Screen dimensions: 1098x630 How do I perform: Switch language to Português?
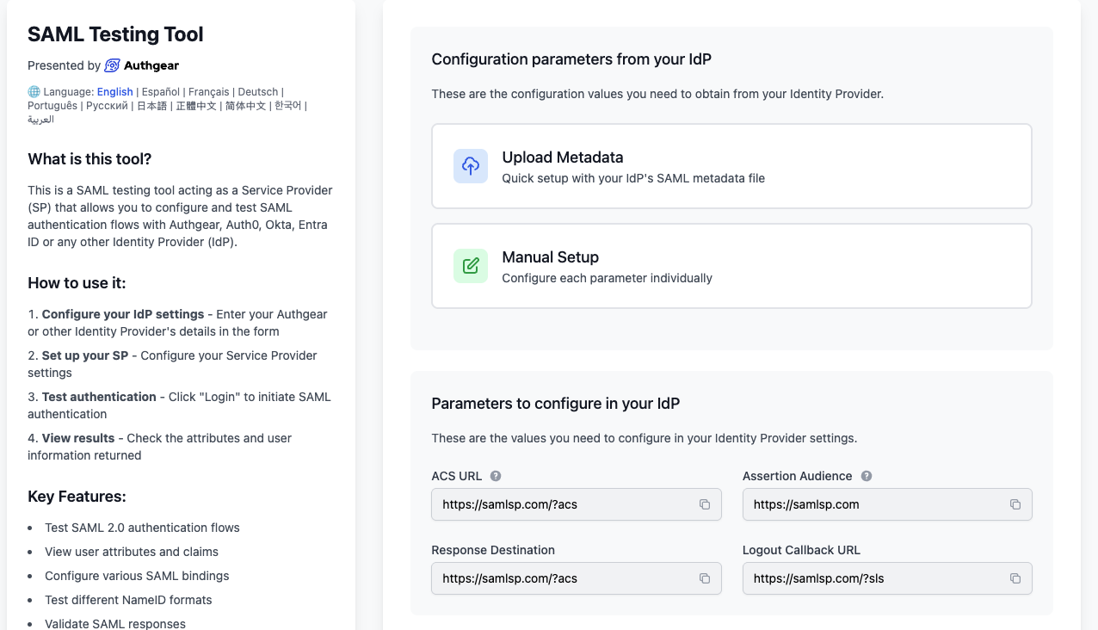tap(52, 106)
